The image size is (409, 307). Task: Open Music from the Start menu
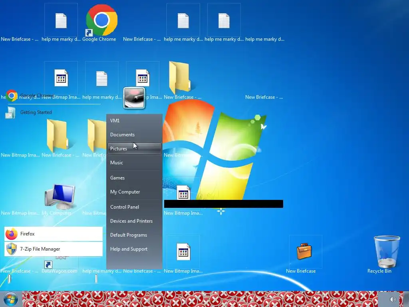[134, 163]
